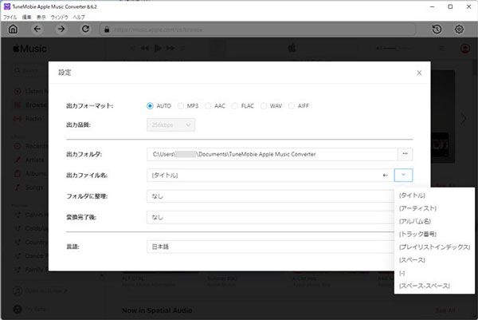The image size is (478, 320).
Task: Select MP3 output format
Action: tap(181, 106)
